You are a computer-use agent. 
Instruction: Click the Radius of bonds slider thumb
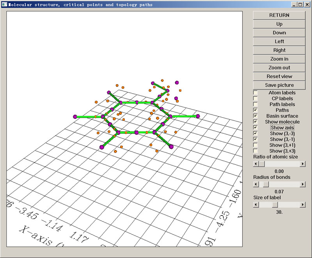pos(266,184)
